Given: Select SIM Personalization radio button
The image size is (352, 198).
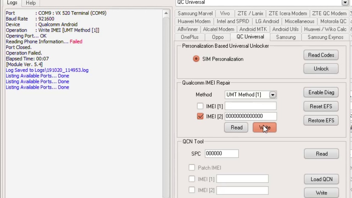Looking at the screenshot, I should [x=196, y=59].
